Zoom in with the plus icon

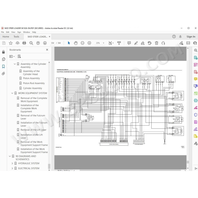click(89, 43)
